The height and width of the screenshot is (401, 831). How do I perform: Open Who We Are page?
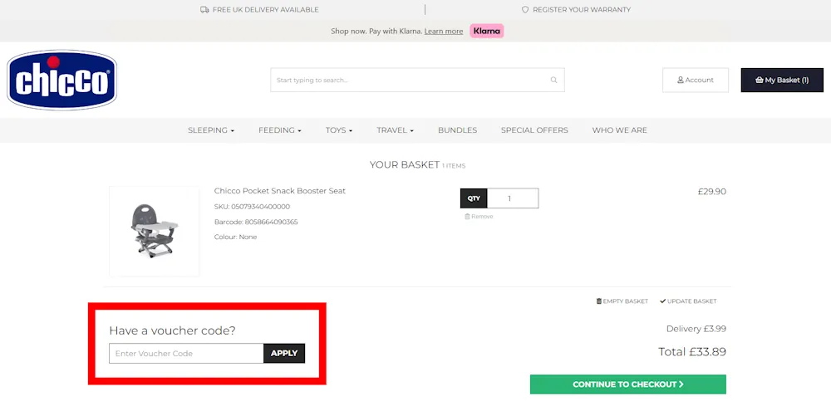(620, 130)
